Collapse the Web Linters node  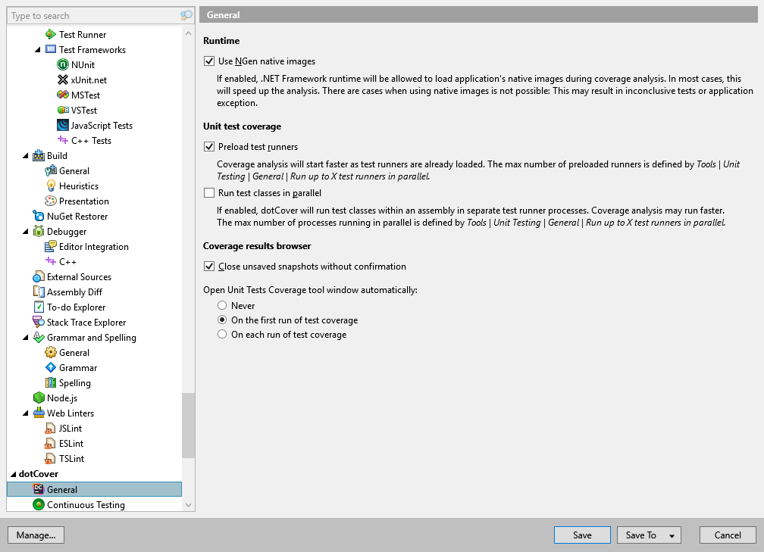25,413
